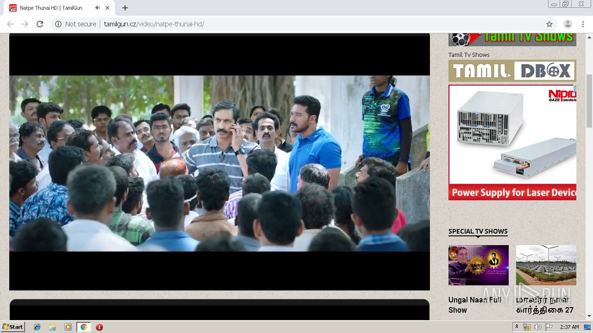Viewport: 593px width, 333px height.
Task: Bookmark this page with the star
Action: tap(549, 24)
